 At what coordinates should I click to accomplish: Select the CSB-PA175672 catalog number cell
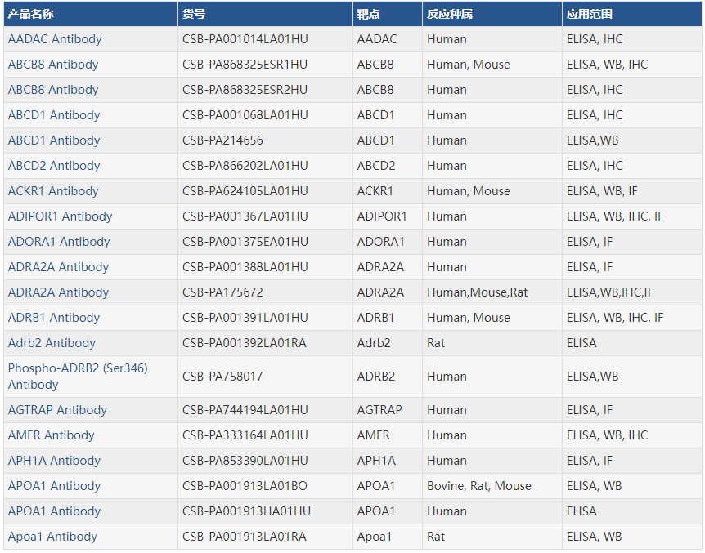point(222,292)
